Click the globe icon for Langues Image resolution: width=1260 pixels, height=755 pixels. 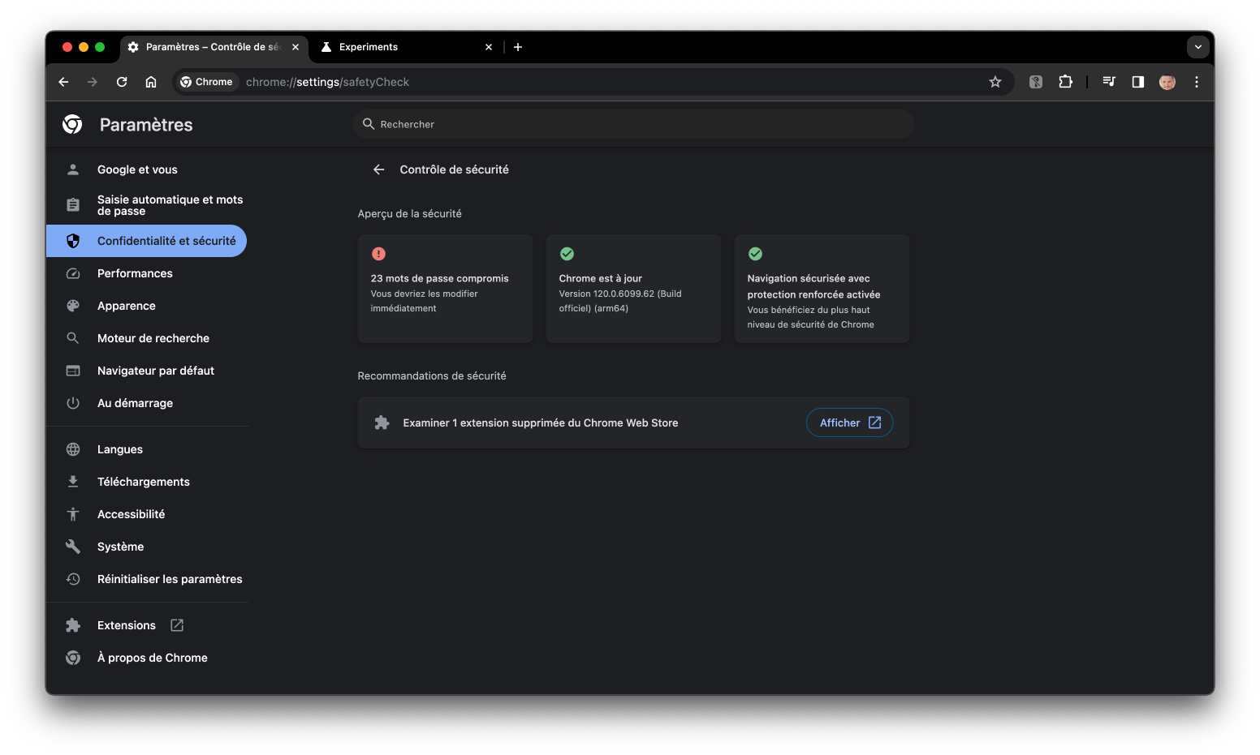[x=73, y=449]
